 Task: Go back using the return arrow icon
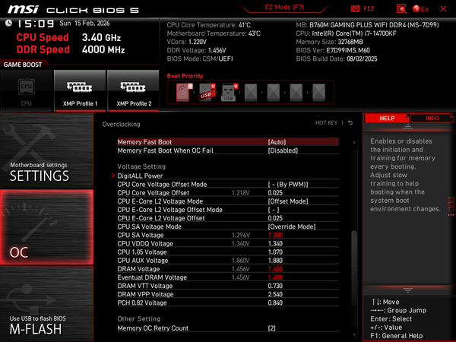click(x=350, y=122)
